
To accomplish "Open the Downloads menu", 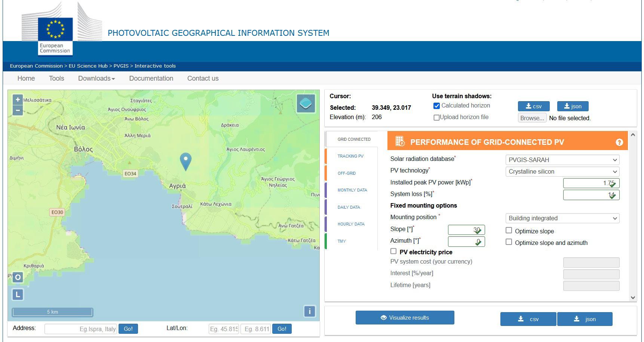I will click(96, 78).
